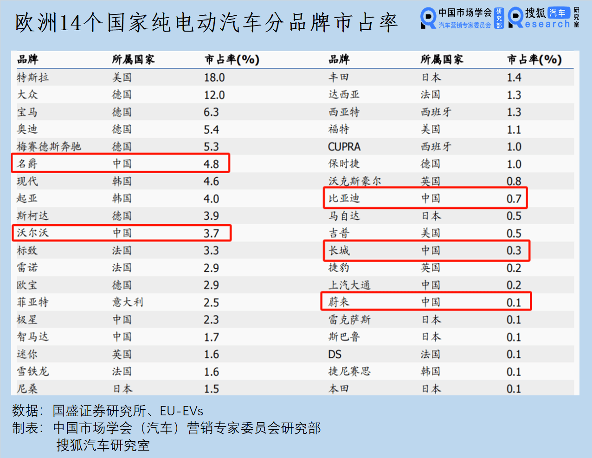Screen dimensions: 592x458
Task: Click the brand cell 大众
Action: tap(27, 95)
